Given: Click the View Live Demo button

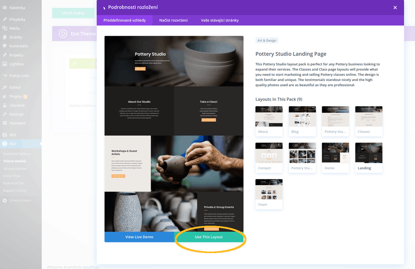Looking at the screenshot, I should (139, 237).
